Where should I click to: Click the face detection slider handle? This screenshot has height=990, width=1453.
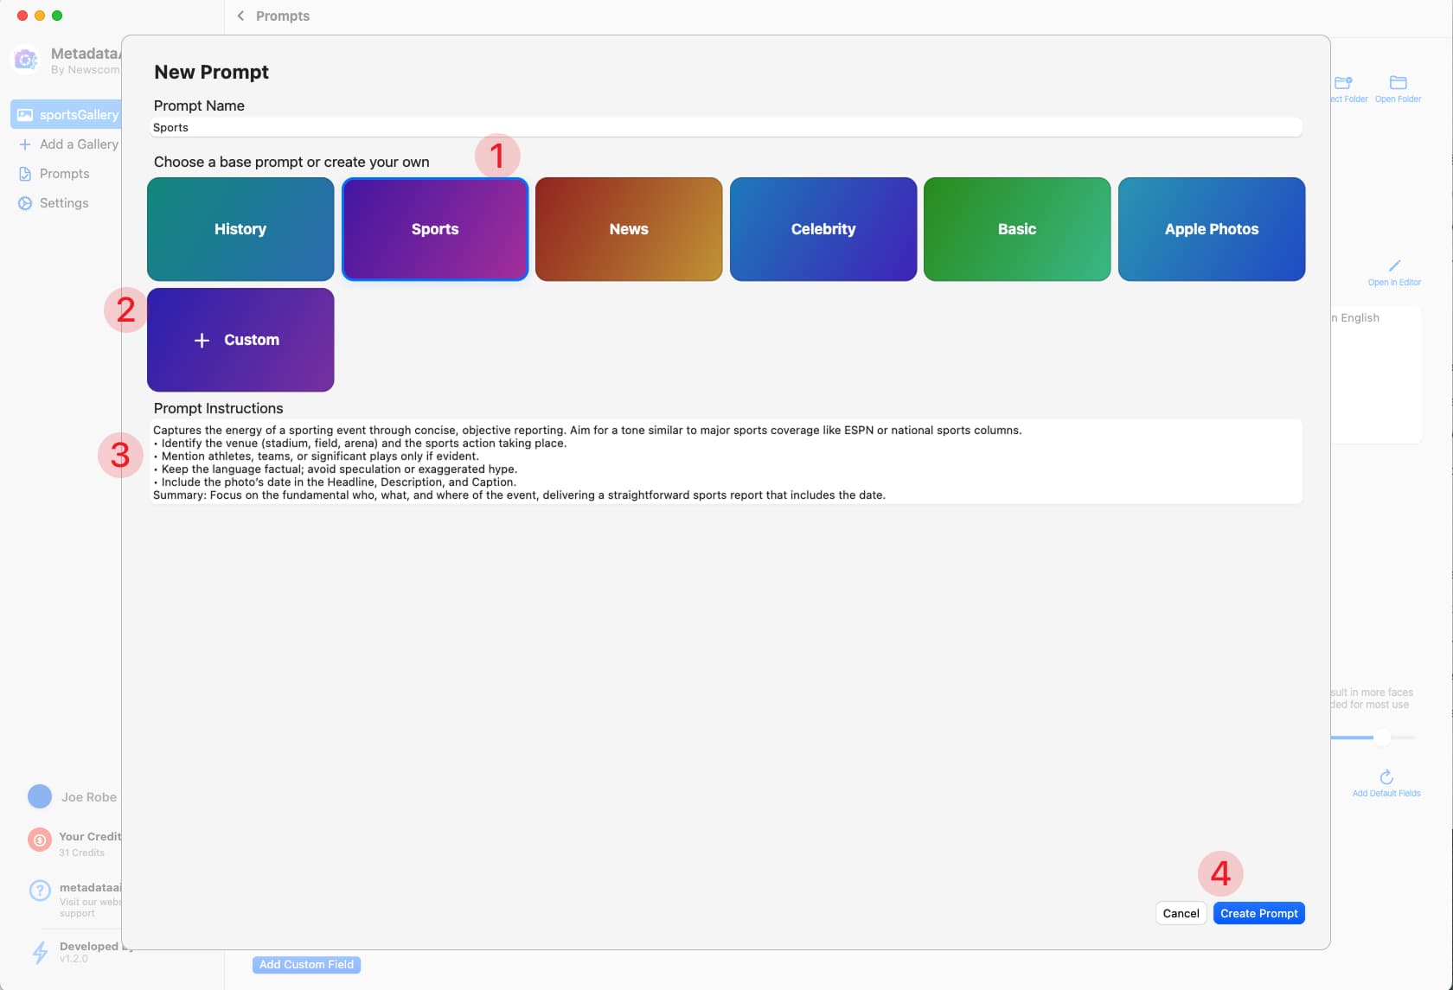click(x=1382, y=738)
